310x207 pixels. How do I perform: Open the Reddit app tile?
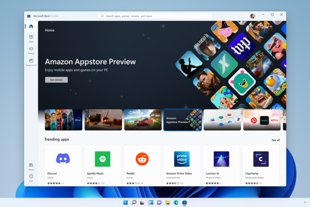point(142,166)
